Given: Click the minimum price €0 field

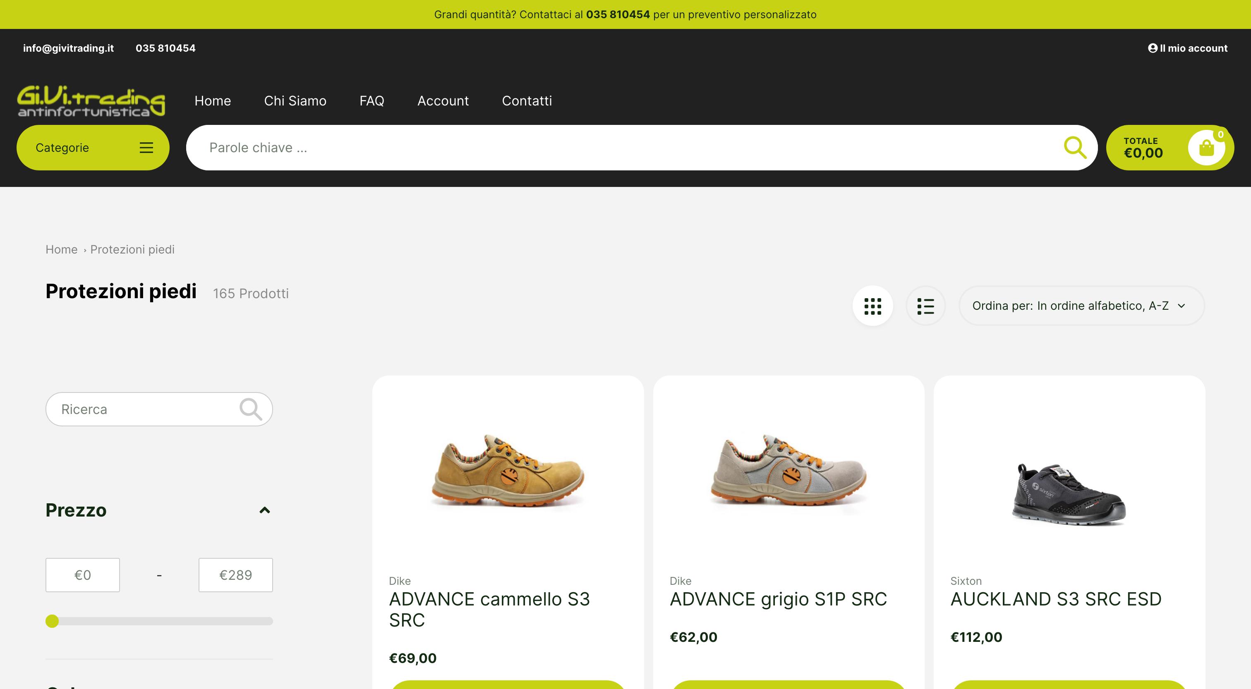Looking at the screenshot, I should tap(83, 575).
